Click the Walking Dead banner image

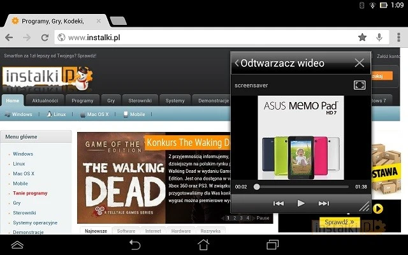pyautogui.click(x=121, y=178)
